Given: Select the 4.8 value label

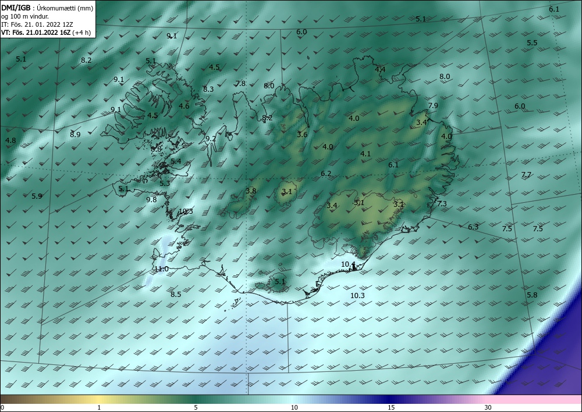Looking at the screenshot, I should 10,141.
